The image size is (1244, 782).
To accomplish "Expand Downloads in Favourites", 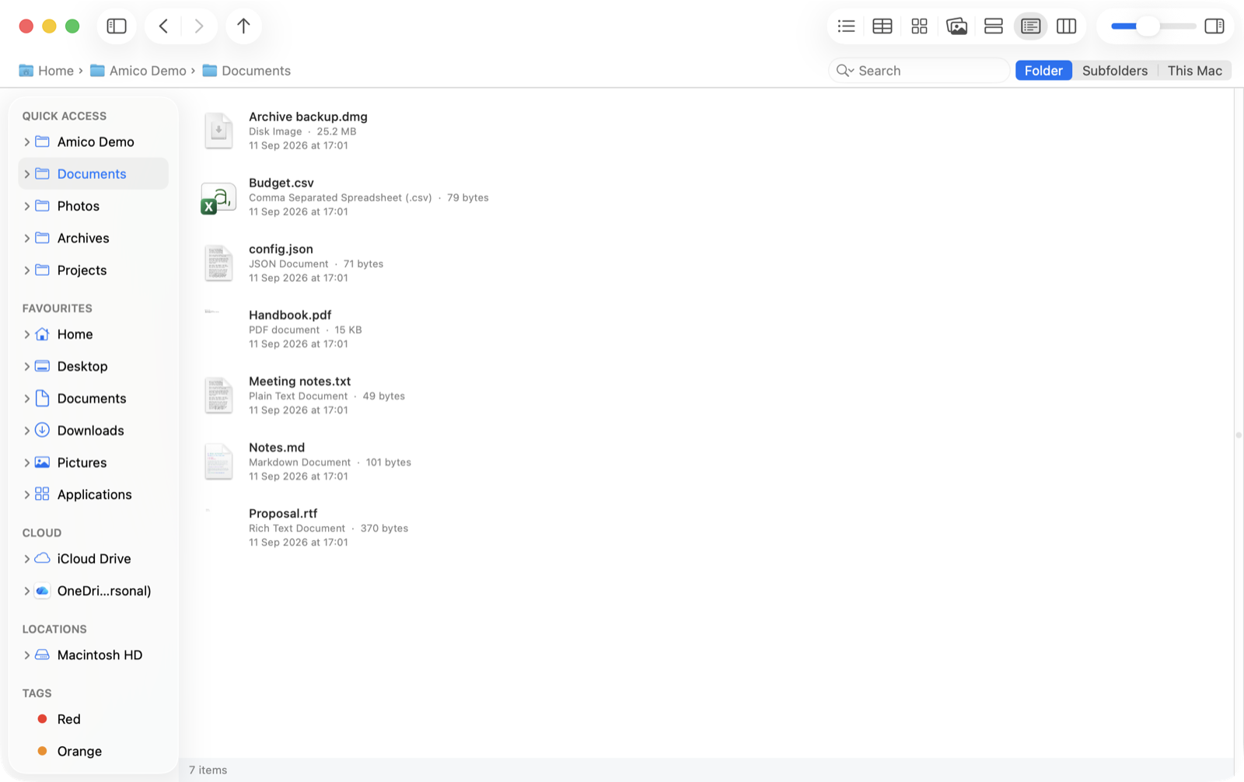I will pyautogui.click(x=26, y=431).
